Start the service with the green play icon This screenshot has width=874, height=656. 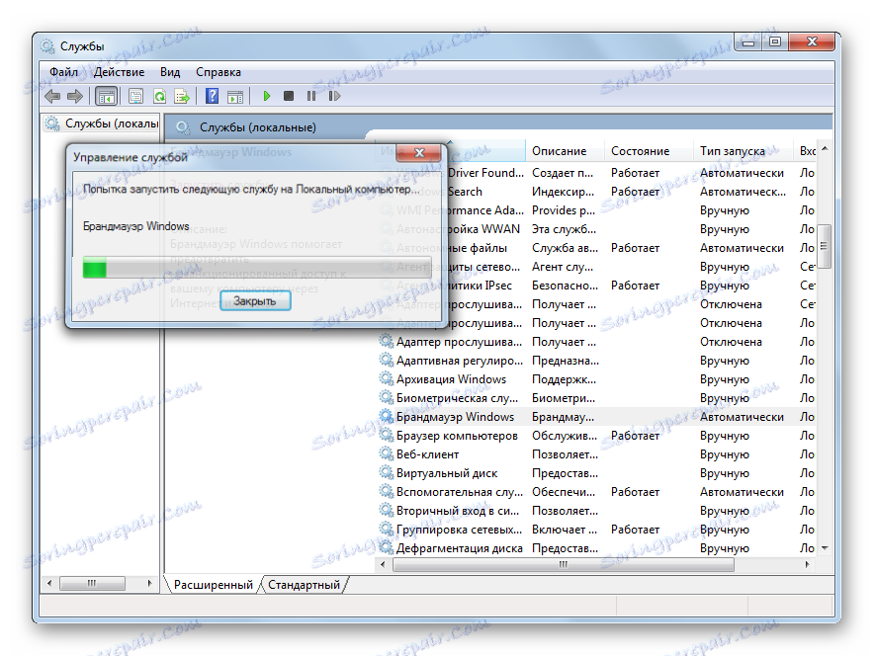pyautogui.click(x=266, y=96)
